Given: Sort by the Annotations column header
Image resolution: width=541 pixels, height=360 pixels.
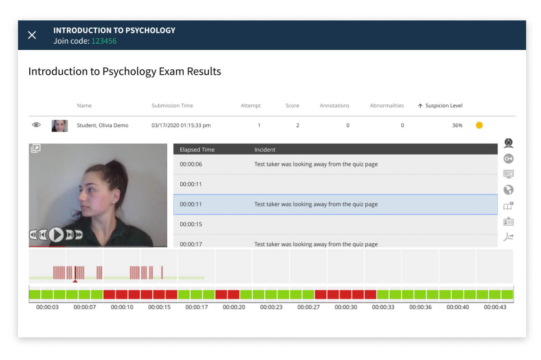Looking at the screenshot, I should [x=335, y=106].
